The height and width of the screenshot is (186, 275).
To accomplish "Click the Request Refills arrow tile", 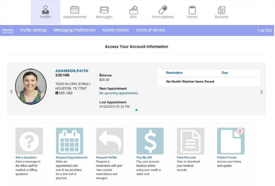I will 110,141.
